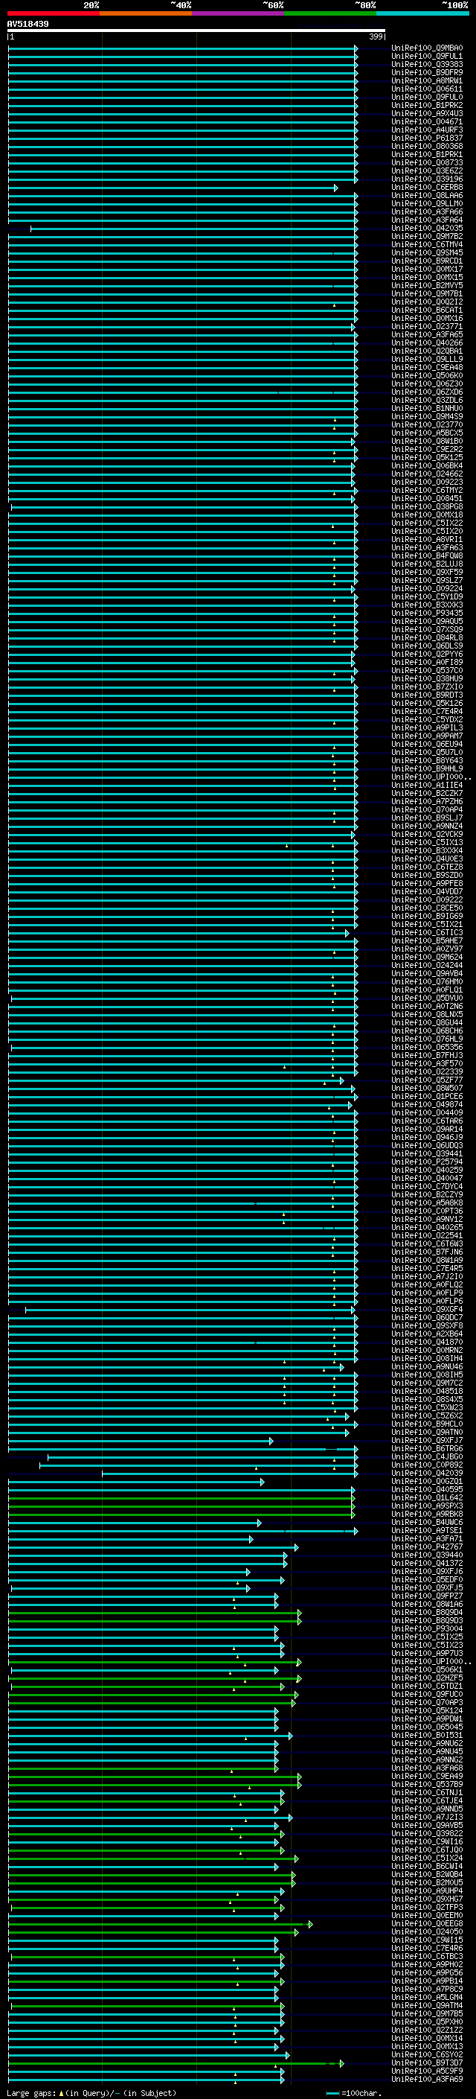Image resolution: width=476 pixels, height=2099 pixels.
Task: Select hit label UniRef100_B9RCD1
Action: pyautogui.click(x=427, y=261)
